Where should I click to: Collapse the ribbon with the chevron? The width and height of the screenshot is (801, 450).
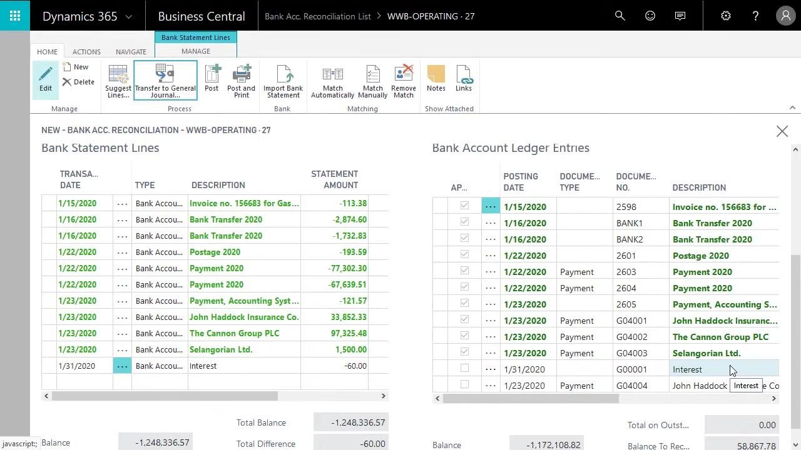pyautogui.click(x=792, y=108)
